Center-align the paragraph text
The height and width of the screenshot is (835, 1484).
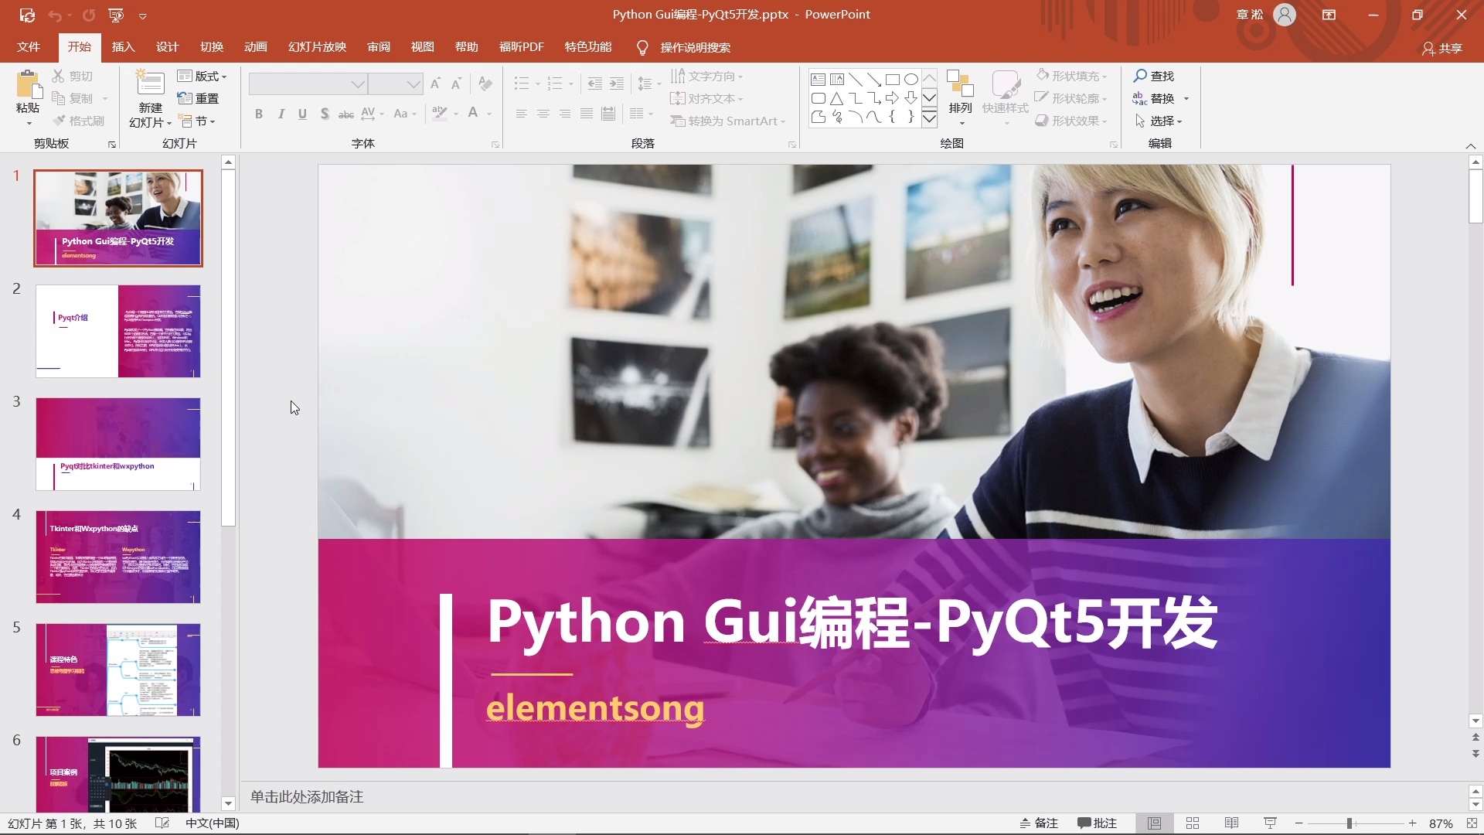pos(543,114)
